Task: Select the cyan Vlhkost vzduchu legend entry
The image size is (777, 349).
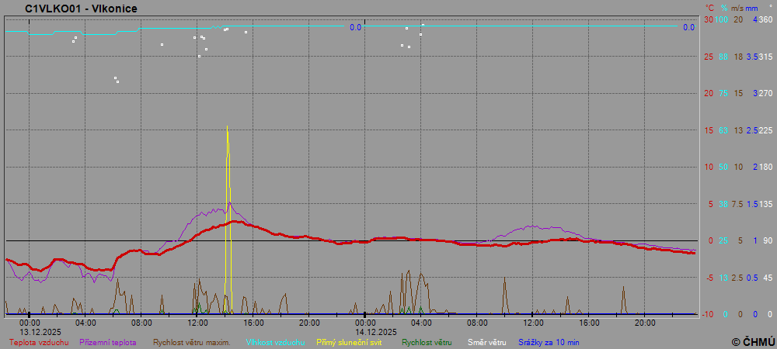Action: pyautogui.click(x=275, y=341)
